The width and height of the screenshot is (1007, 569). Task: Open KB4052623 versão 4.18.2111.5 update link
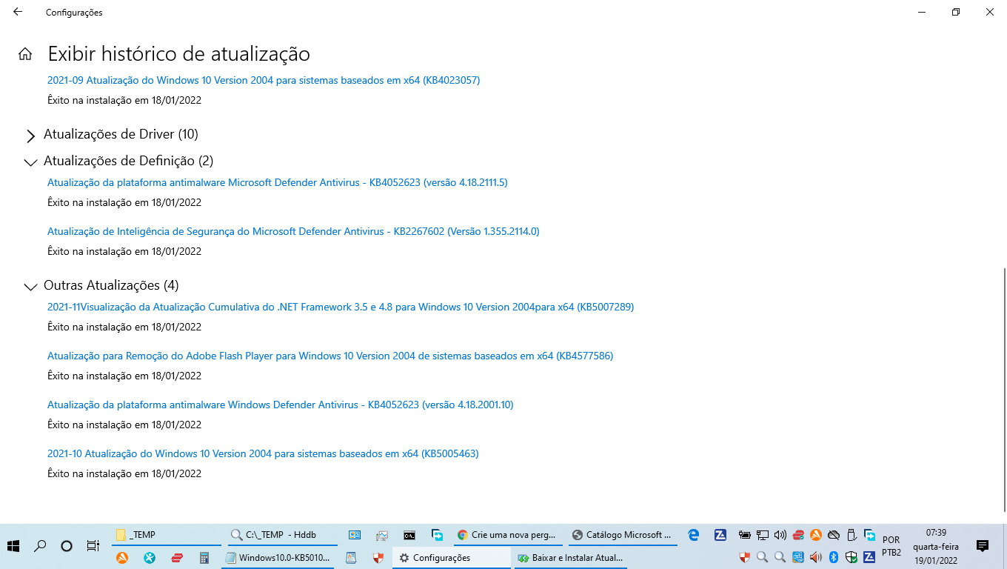tap(278, 182)
